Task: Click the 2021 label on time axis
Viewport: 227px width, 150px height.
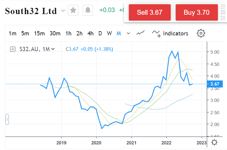Action: [131, 143]
